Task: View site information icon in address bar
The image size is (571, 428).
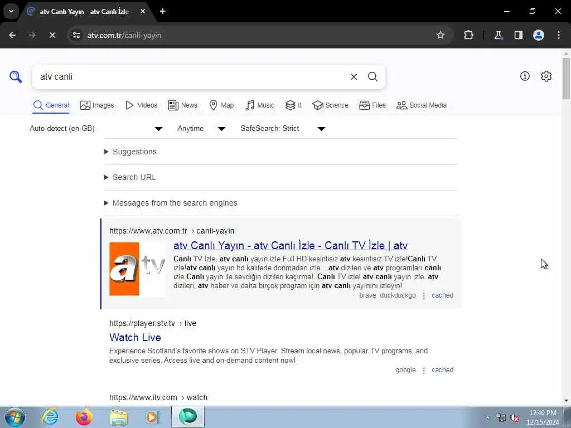Action: click(x=76, y=35)
